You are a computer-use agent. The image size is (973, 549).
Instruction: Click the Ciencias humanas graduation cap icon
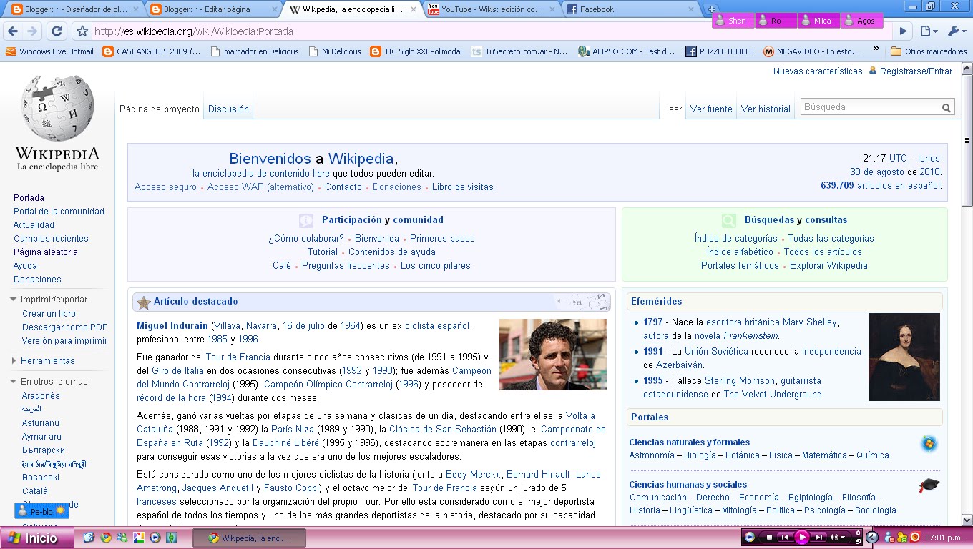coord(929,486)
